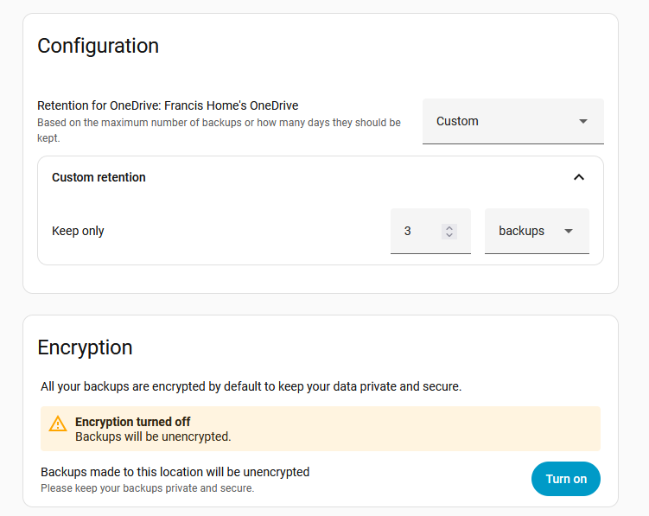Image resolution: width=649 pixels, height=516 pixels.
Task: Click the Retention for OneDrive label
Action: [168, 105]
